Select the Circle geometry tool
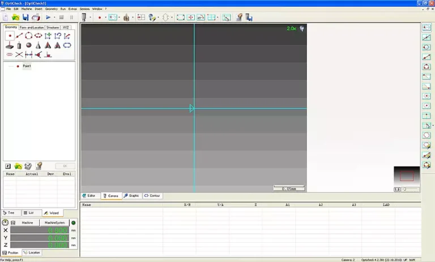Image resolution: width=435 pixels, height=262 pixels. point(29,36)
